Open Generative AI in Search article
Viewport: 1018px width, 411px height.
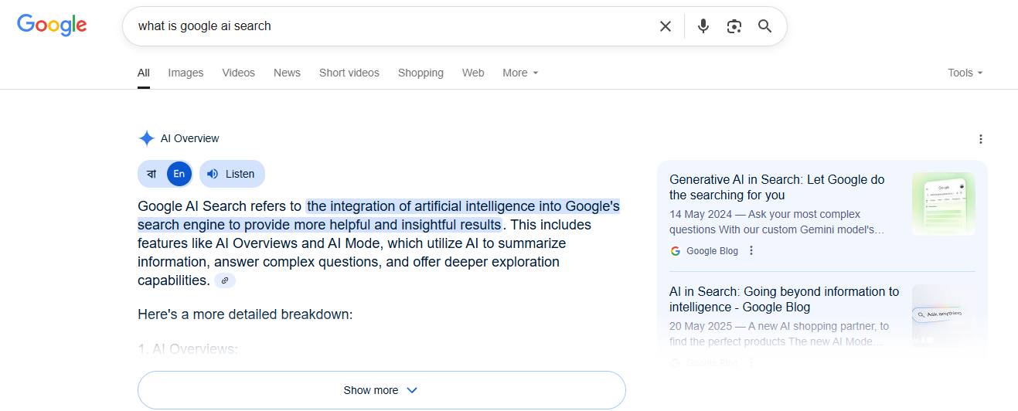pyautogui.click(x=776, y=187)
